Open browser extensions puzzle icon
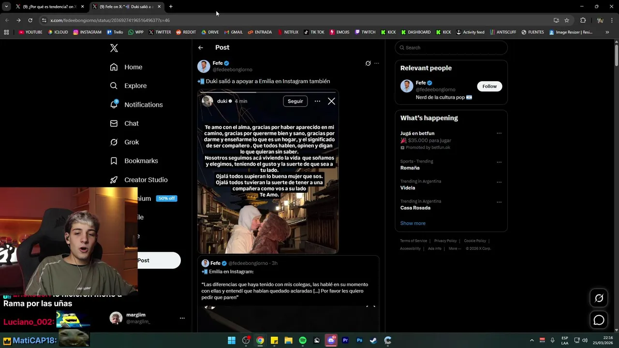 [x=583, y=20]
